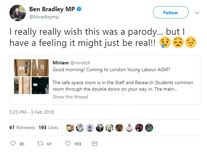
Task: Expand the tweet options chevron
Action: [x=197, y=13]
